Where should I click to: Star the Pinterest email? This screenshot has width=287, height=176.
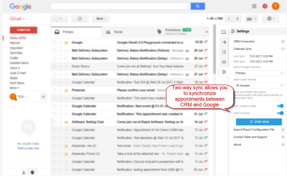click(x=60, y=90)
